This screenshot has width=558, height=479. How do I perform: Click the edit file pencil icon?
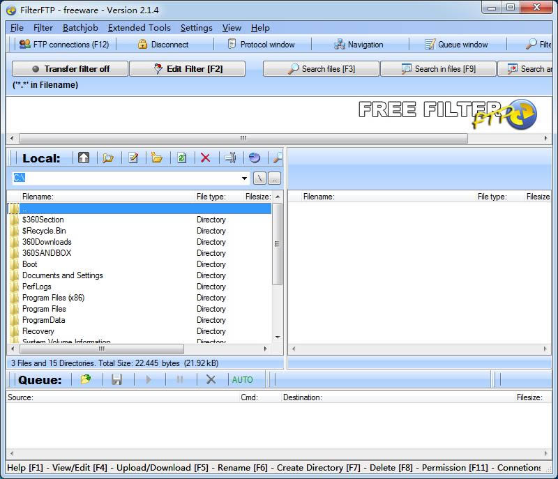pyautogui.click(x=133, y=158)
